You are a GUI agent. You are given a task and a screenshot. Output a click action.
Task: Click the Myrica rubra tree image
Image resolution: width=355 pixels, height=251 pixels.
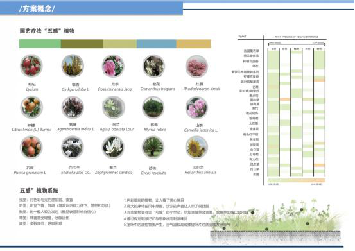[153, 107]
